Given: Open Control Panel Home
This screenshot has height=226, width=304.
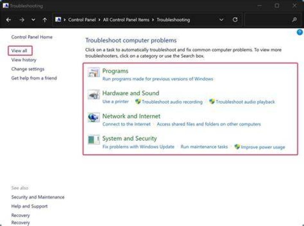Looking at the screenshot, I should pos(32,37).
